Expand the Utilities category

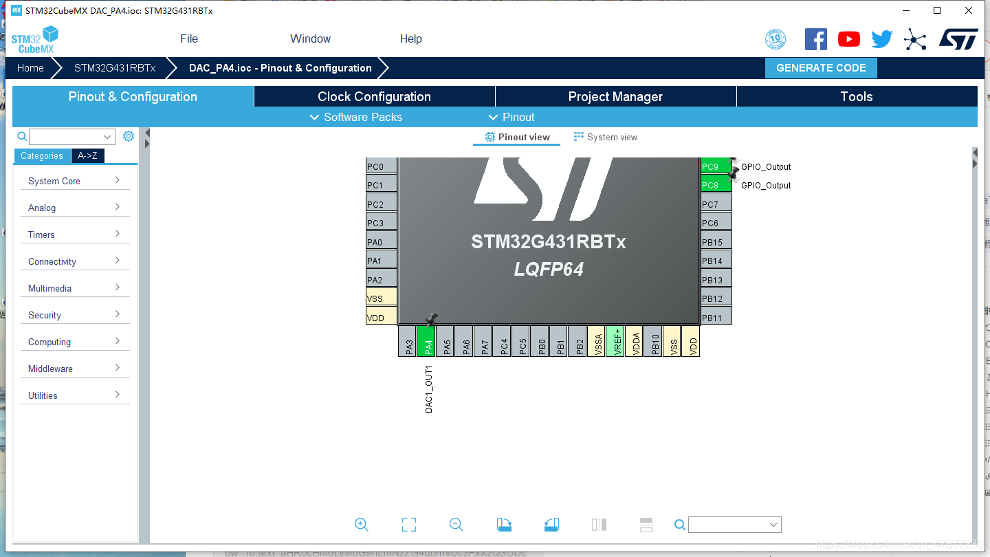(x=75, y=395)
